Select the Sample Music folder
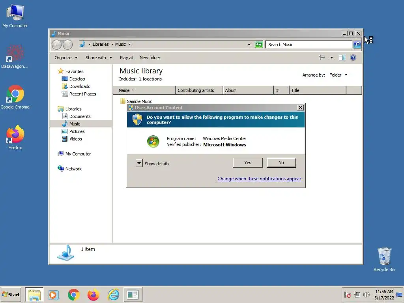Image resolution: width=404 pixels, height=303 pixels. pos(136,101)
